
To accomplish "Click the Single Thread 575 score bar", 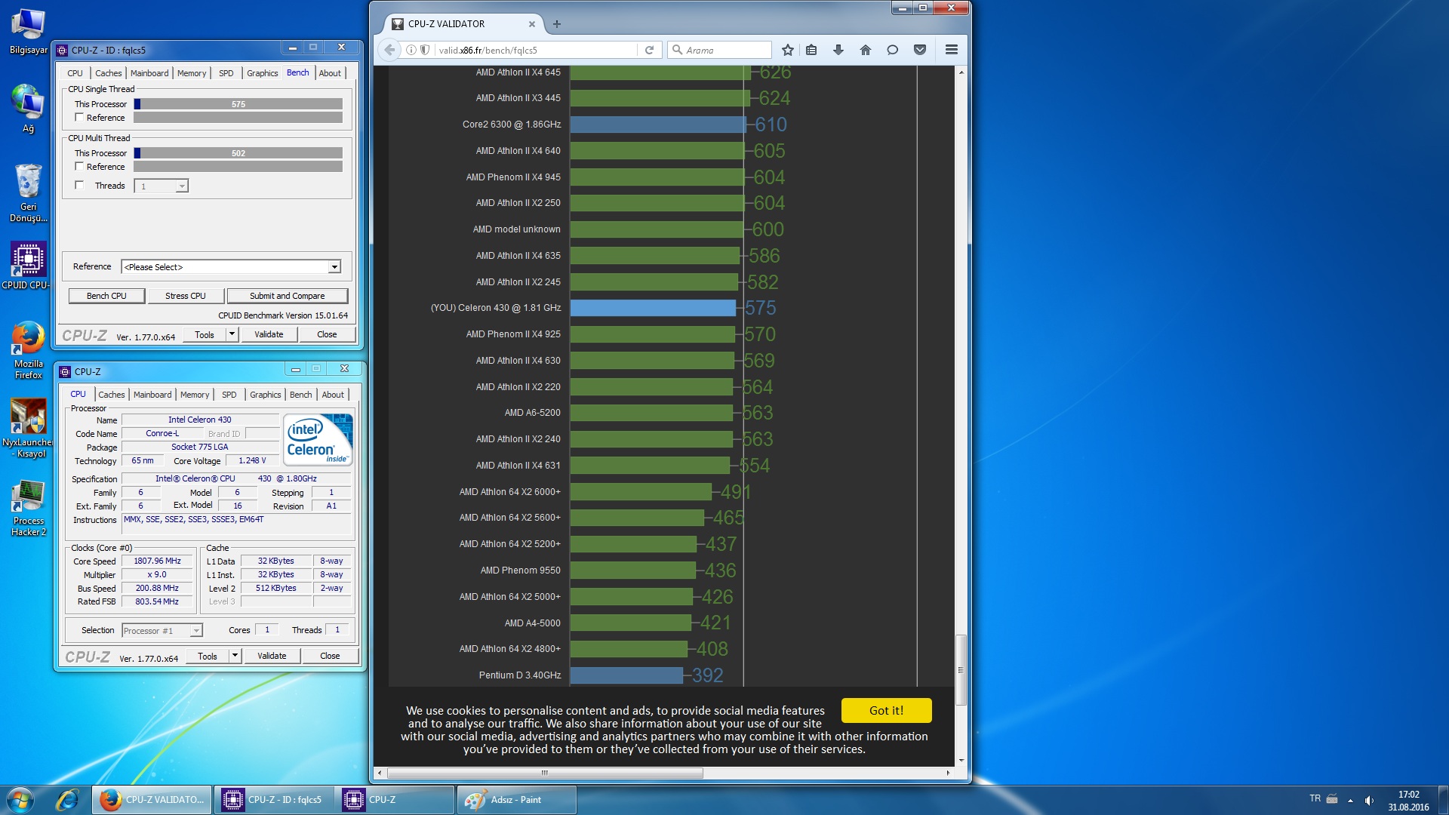I will coord(238,104).
